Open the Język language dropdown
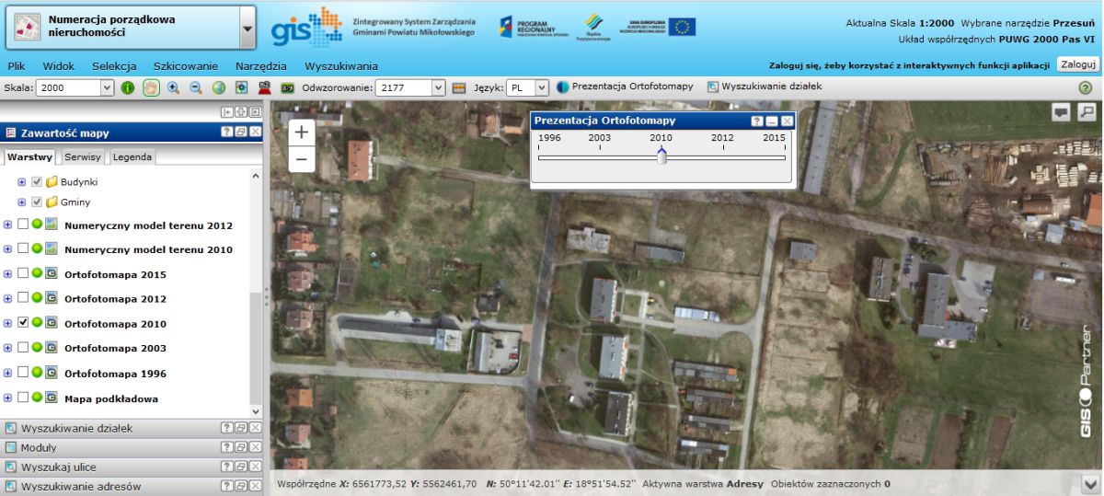The image size is (1104, 496). coord(540,87)
